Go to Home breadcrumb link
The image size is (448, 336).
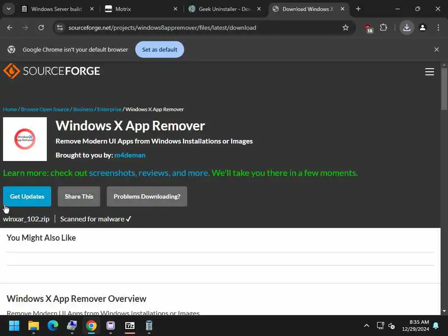point(10,109)
